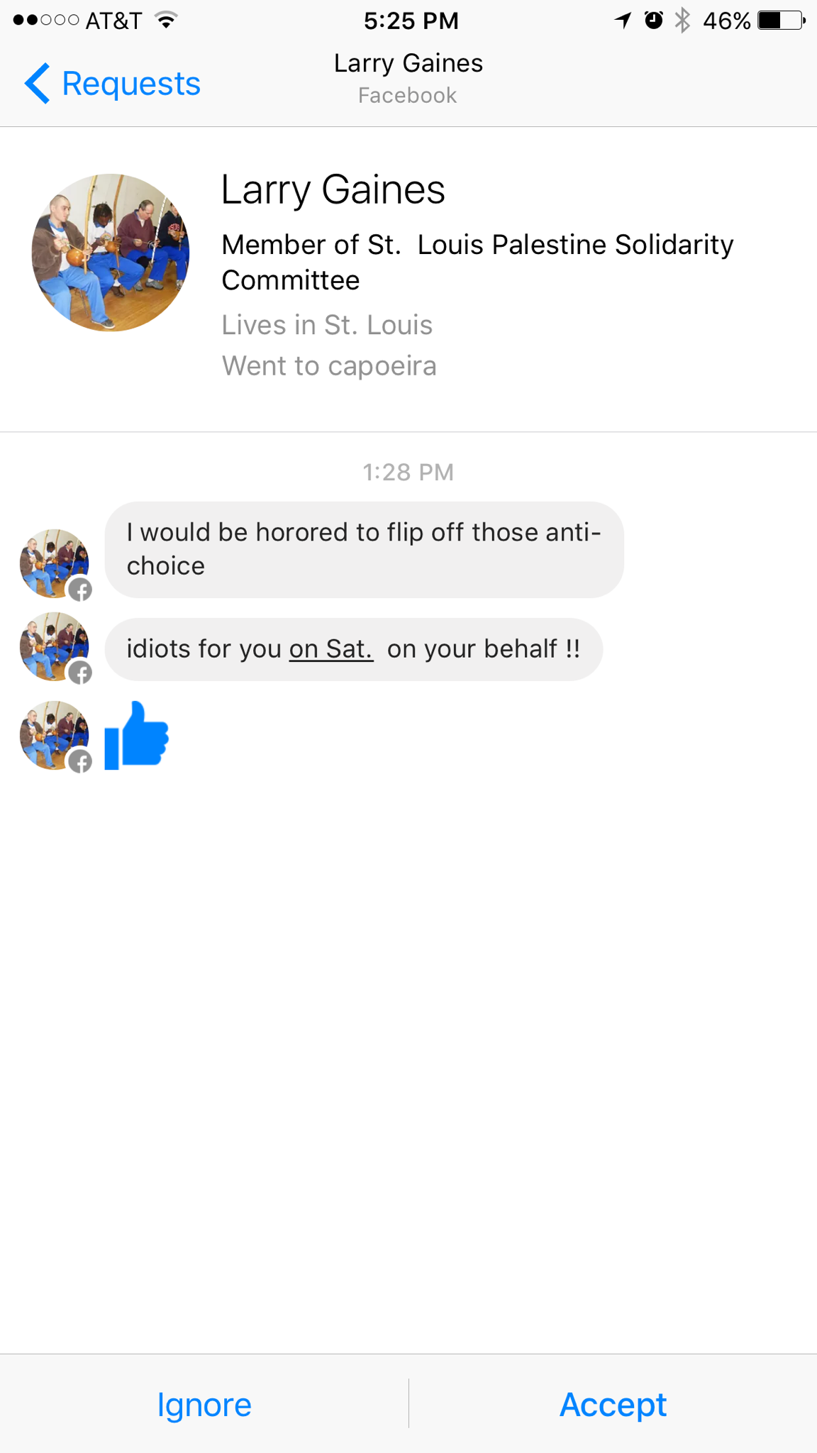
Task: Open Larry Gaines large profile photo
Action: coord(111,253)
